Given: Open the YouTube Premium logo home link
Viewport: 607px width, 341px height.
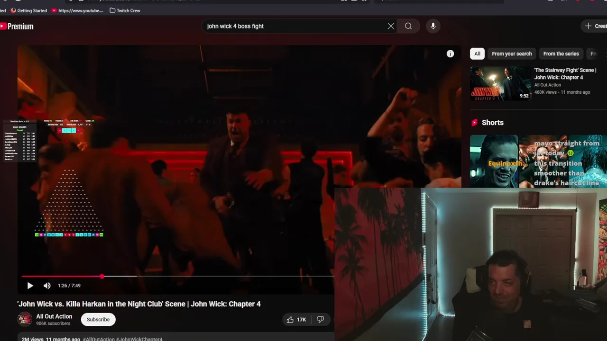Looking at the screenshot, I should (x=17, y=27).
